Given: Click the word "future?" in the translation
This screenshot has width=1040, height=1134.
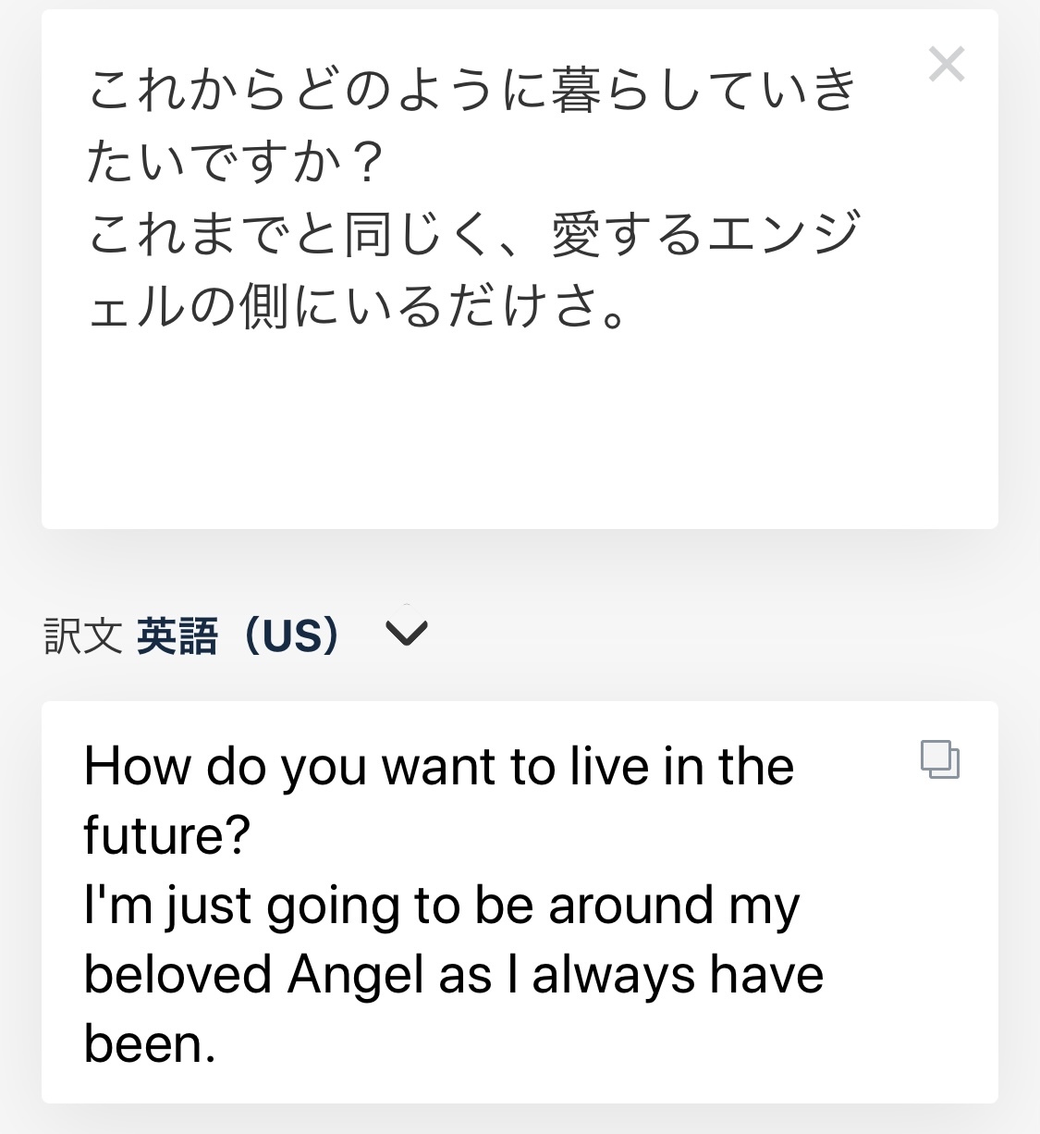Looking at the screenshot, I should coord(167,836).
